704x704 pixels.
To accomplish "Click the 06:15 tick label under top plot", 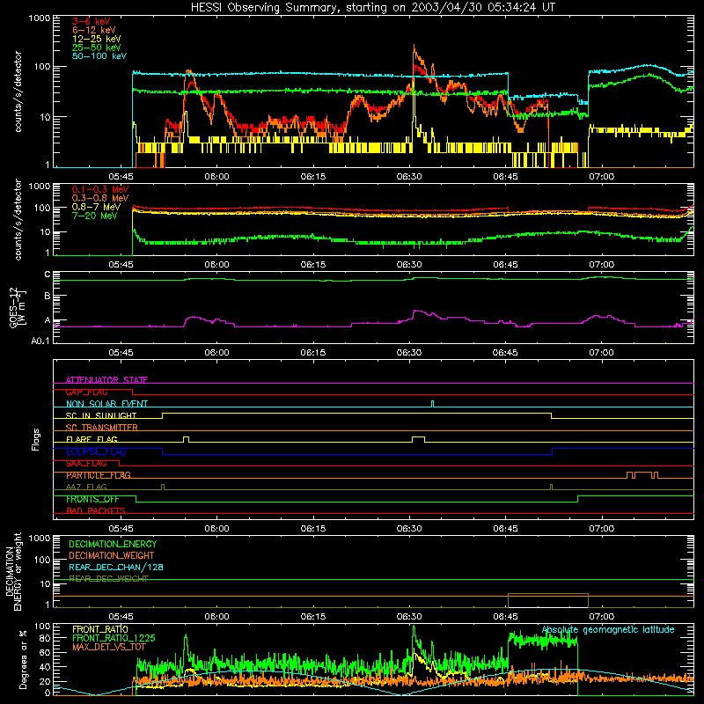I will 313,177.
